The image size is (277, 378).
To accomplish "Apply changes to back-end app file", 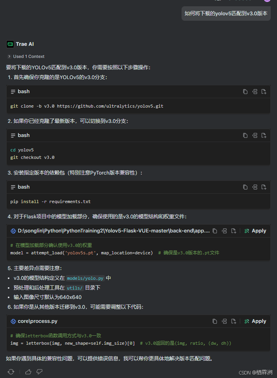I will [x=255, y=231].
